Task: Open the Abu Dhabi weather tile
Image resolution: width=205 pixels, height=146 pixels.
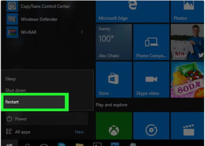Action: point(114,42)
